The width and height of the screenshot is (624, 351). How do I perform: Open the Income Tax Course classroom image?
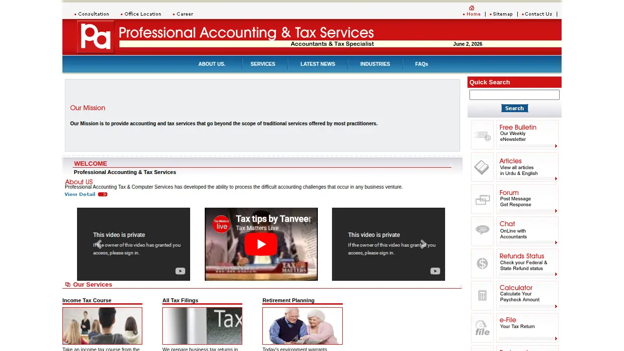(x=102, y=326)
